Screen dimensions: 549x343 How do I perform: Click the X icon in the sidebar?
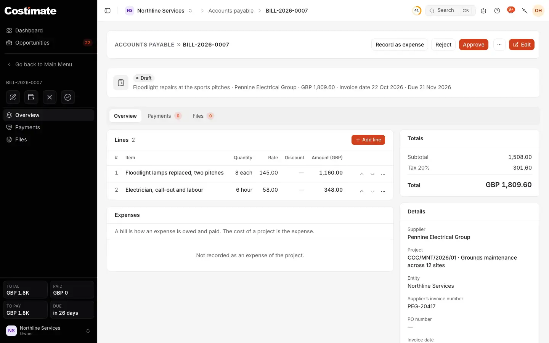click(x=50, y=97)
